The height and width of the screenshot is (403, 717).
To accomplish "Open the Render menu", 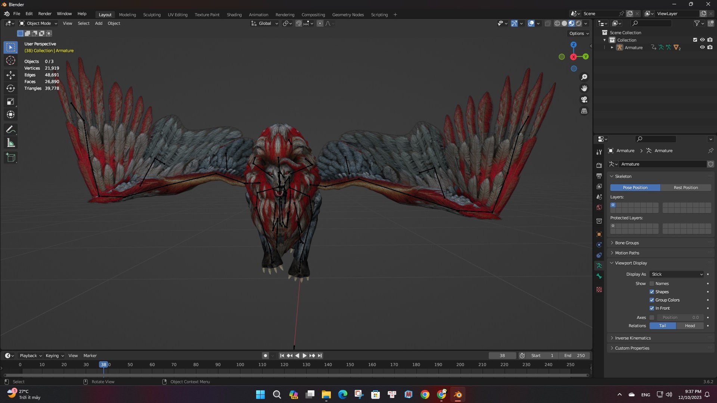I will tap(45, 14).
